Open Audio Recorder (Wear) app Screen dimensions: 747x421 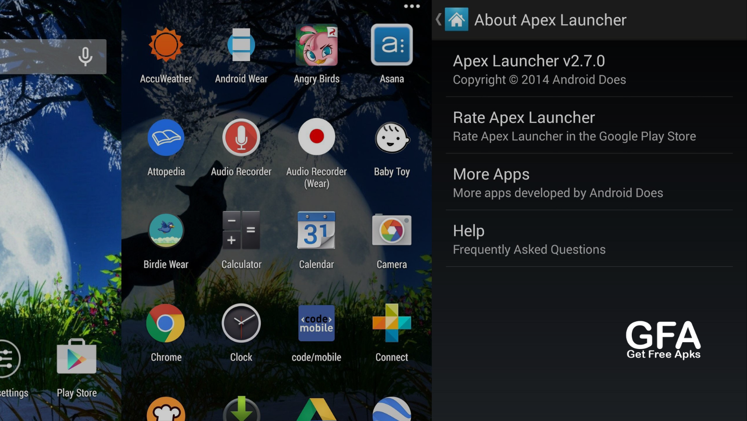coord(317,137)
